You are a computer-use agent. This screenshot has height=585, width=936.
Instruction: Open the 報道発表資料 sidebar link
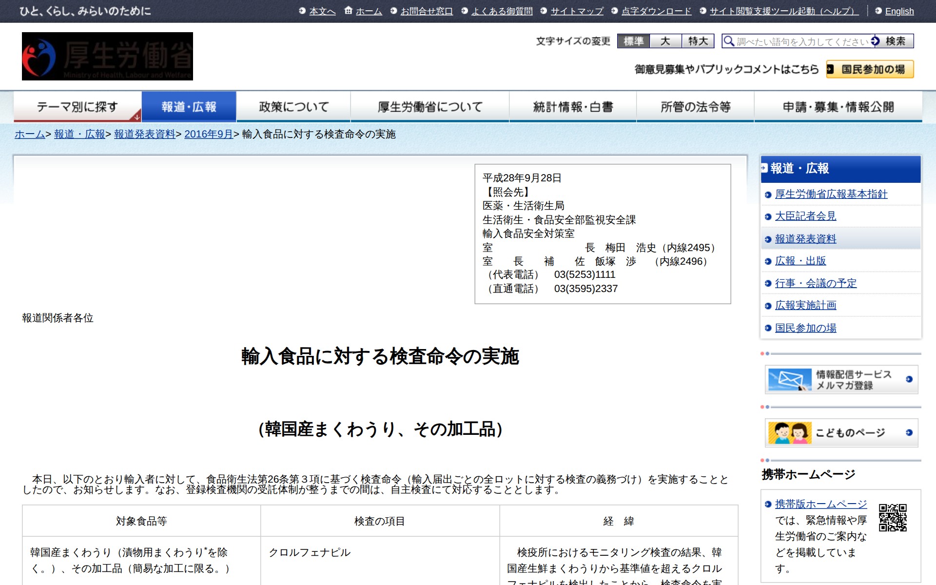tap(805, 238)
